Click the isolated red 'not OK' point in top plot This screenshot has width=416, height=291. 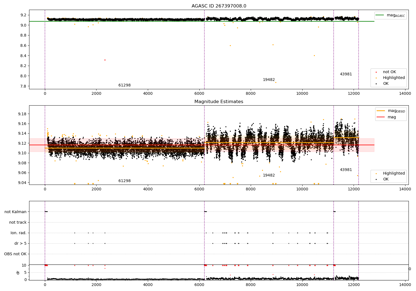[105, 60]
